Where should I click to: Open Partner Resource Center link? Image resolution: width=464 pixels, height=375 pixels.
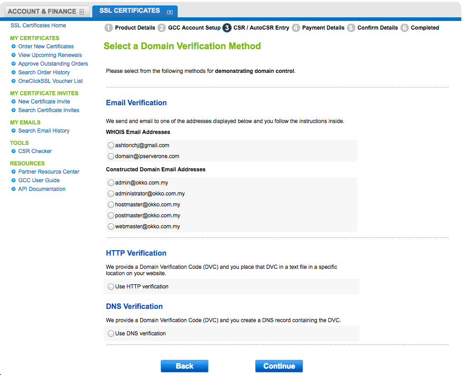click(48, 172)
